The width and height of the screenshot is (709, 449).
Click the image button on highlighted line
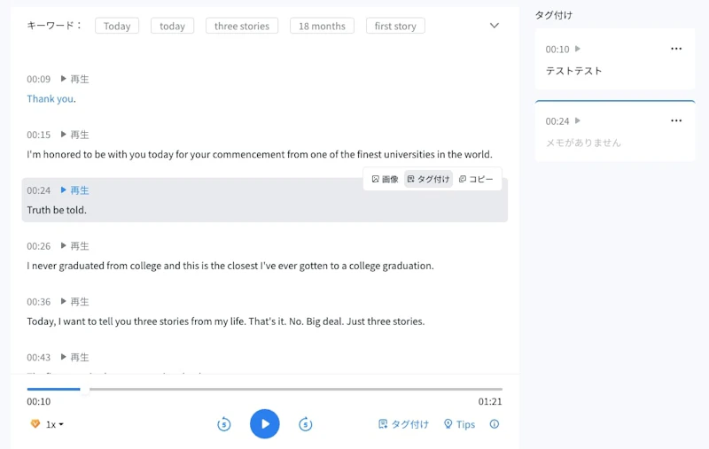(x=385, y=179)
